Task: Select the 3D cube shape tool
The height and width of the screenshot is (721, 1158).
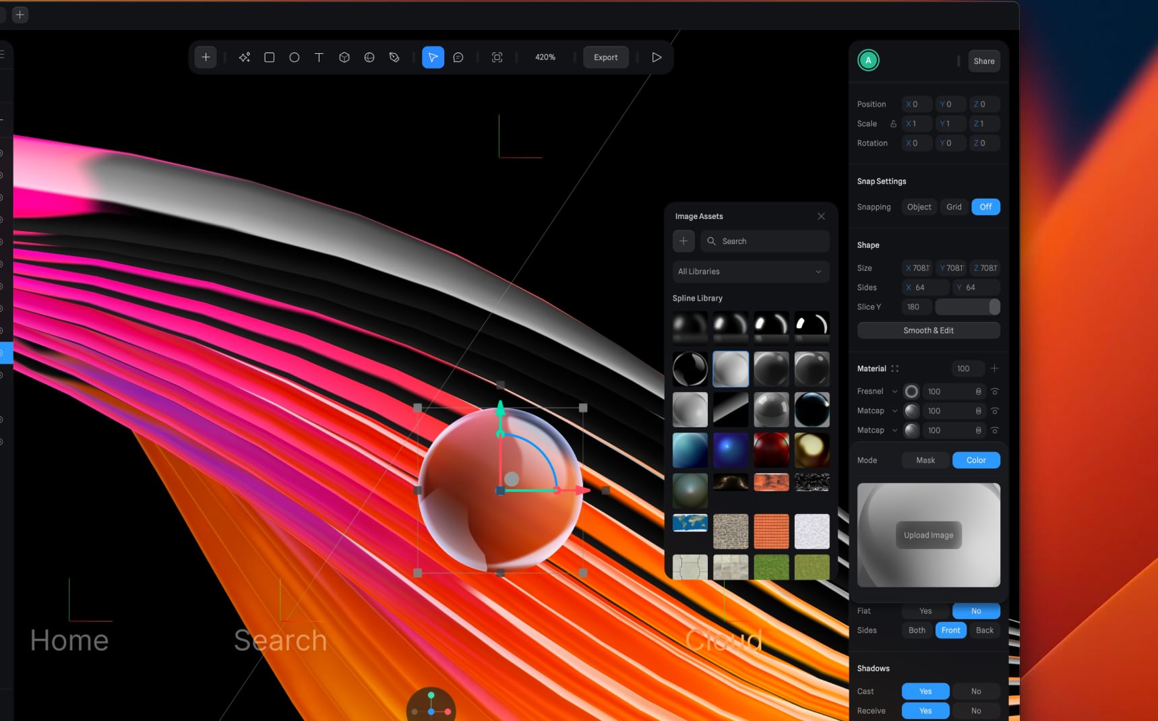Action: [x=344, y=57]
